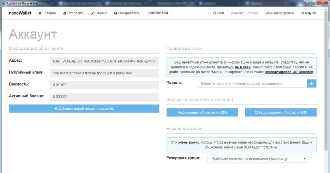The height and width of the screenshot is (173, 330).
Task: Open the Сервис services menu
Action: point(99,13)
